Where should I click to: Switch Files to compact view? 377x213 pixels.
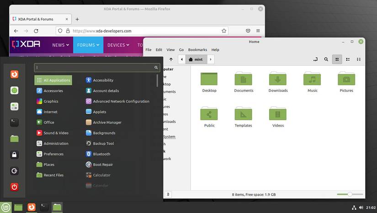coord(359,59)
